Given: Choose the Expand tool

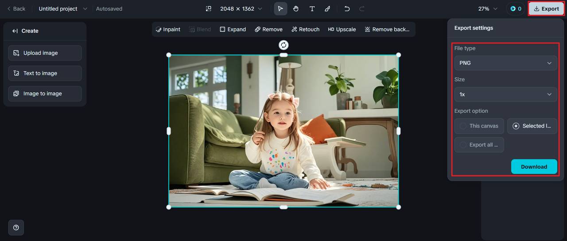Looking at the screenshot, I should pyautogui.click(x=233, y=30).
